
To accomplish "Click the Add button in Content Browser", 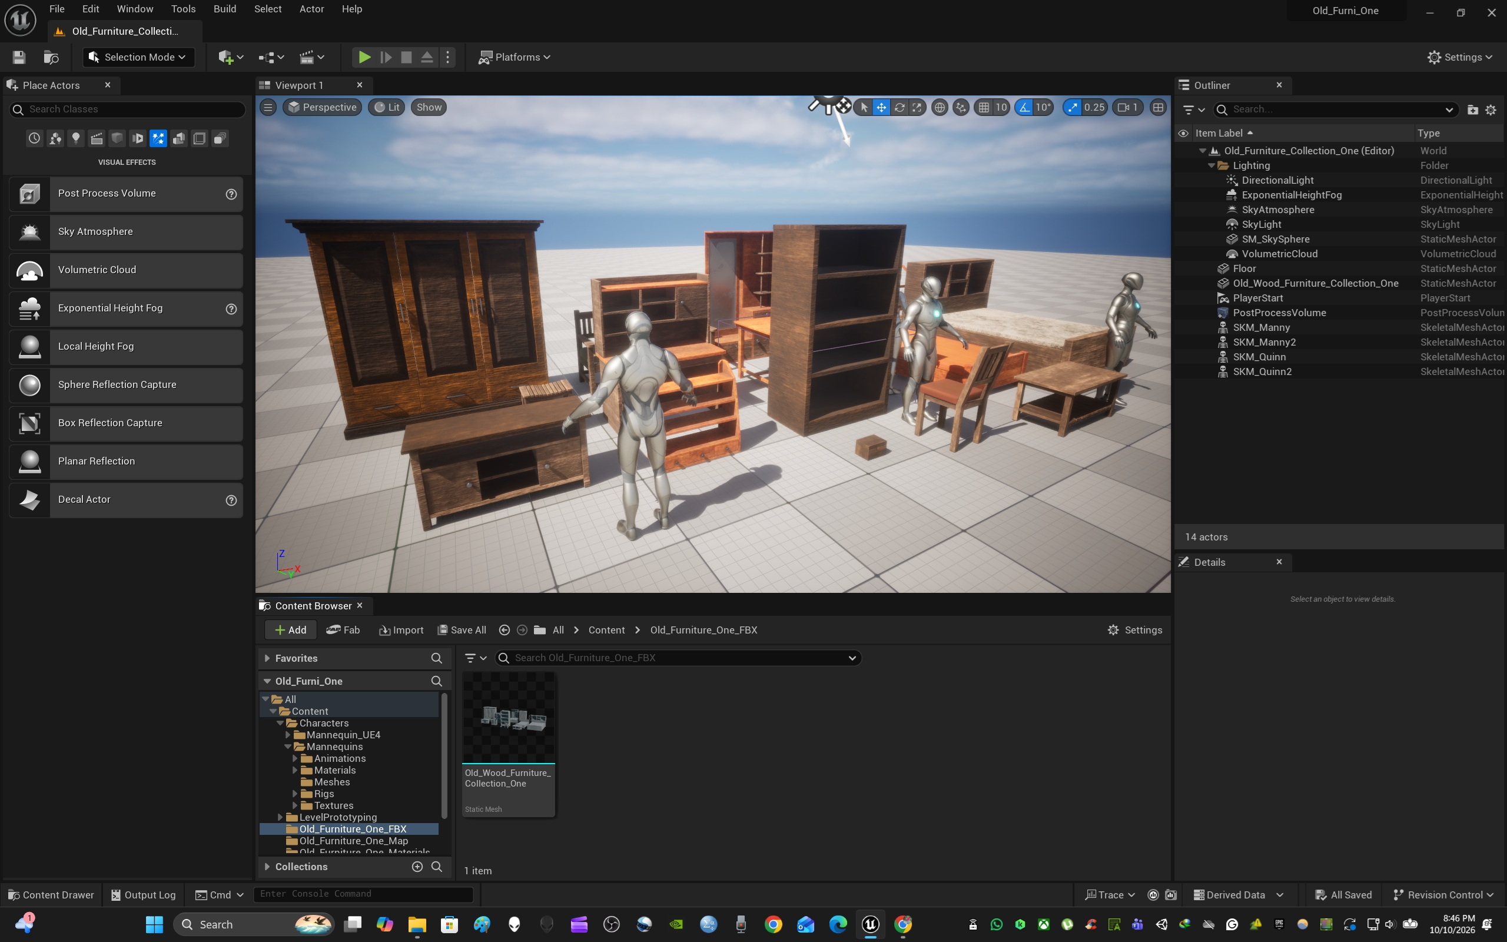I will coord(290,630).
